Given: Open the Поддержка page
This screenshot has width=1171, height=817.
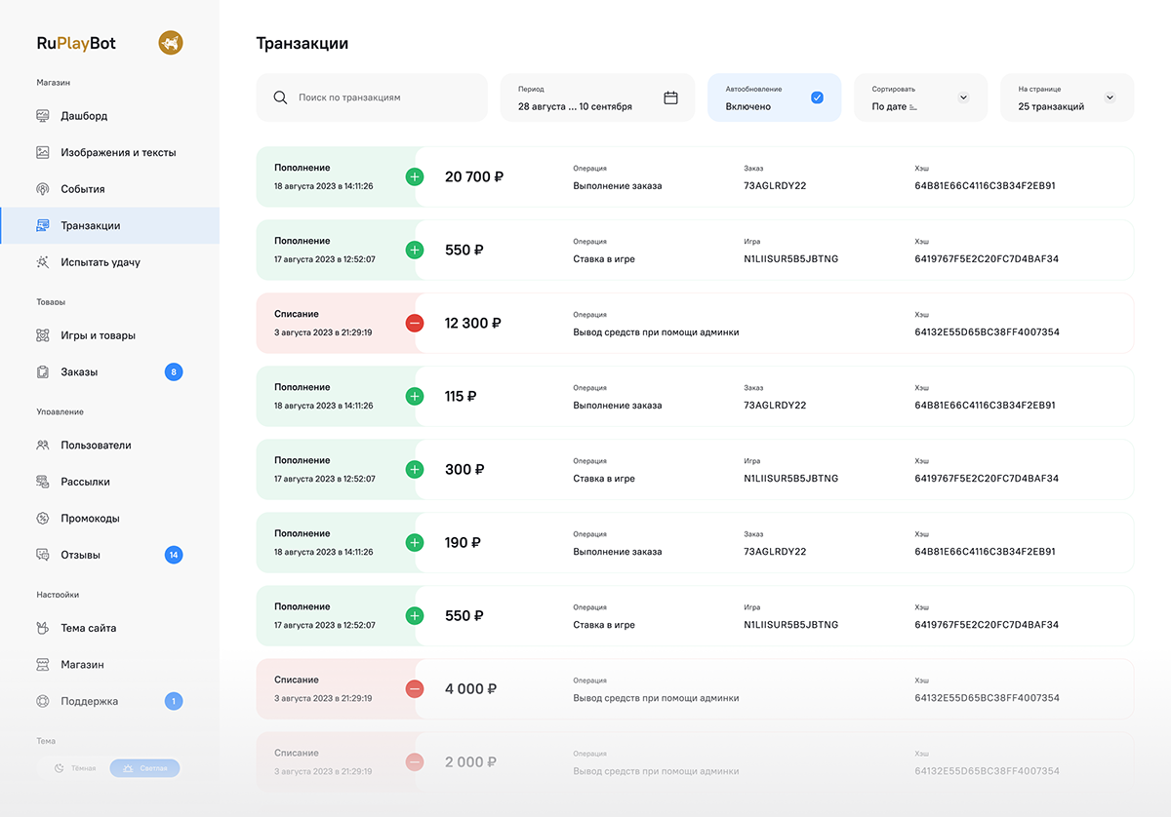Looking at the screenshot, I should [109, 701].
